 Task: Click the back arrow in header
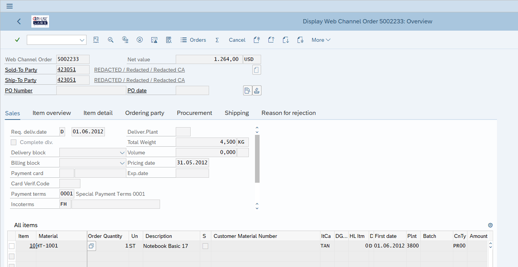(19, 21)
